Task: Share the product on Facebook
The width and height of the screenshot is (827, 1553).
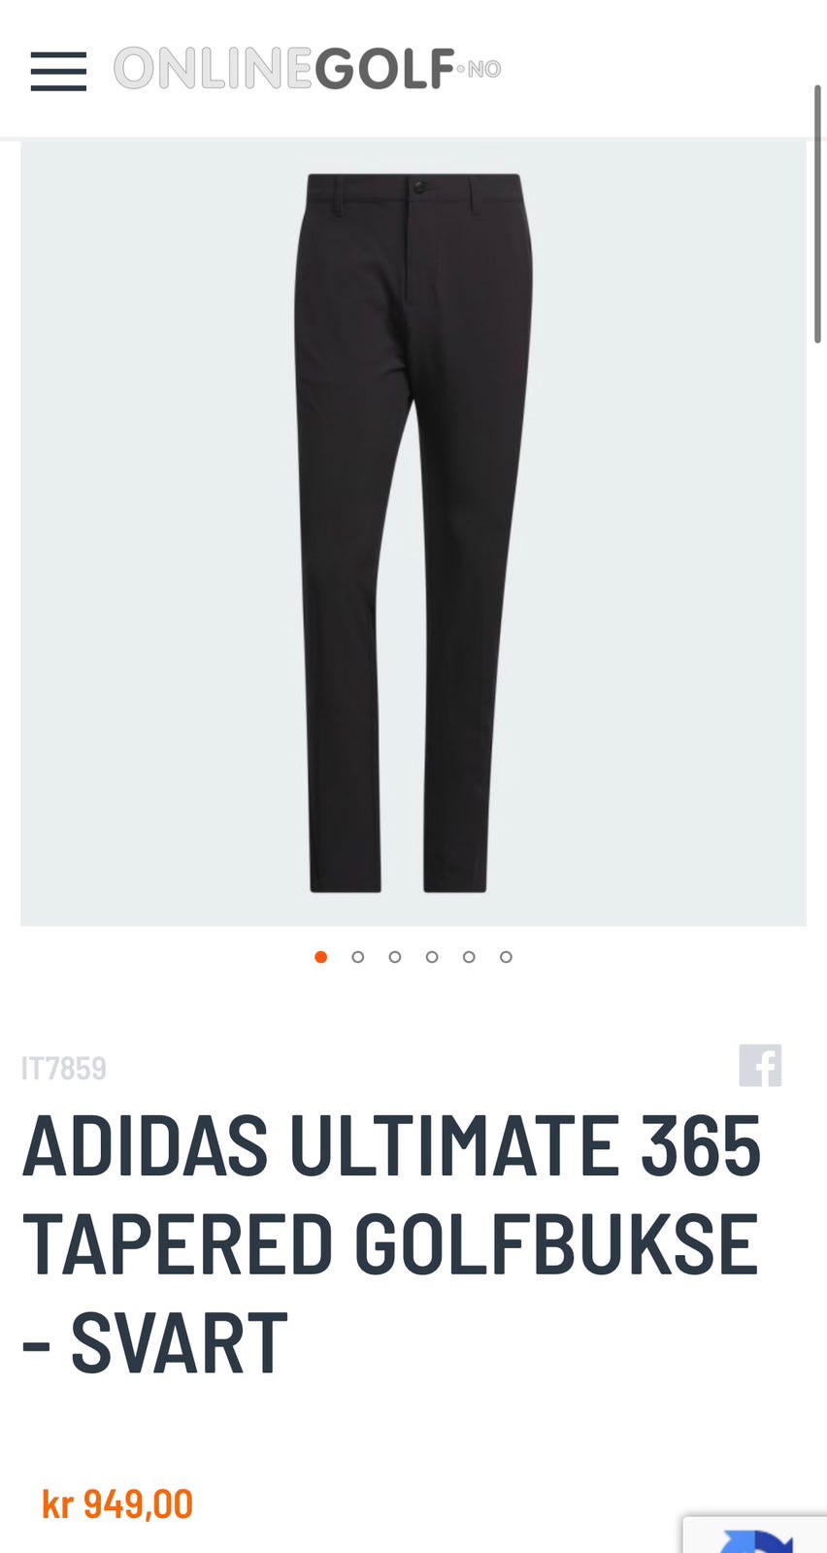Action: pyautogui.click(x=760, y=1066)
